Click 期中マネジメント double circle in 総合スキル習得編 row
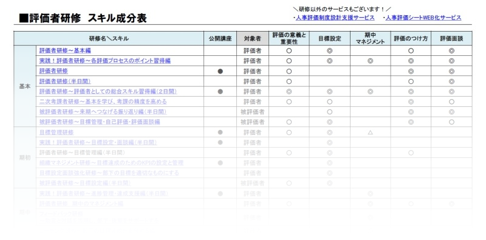Screen dimensions: 486x240 pyautogui.click(x=370, y=92)
